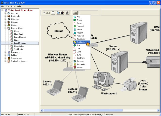
Task: Open the Text Bezier diagram item
Action: [x=19, y=49]
